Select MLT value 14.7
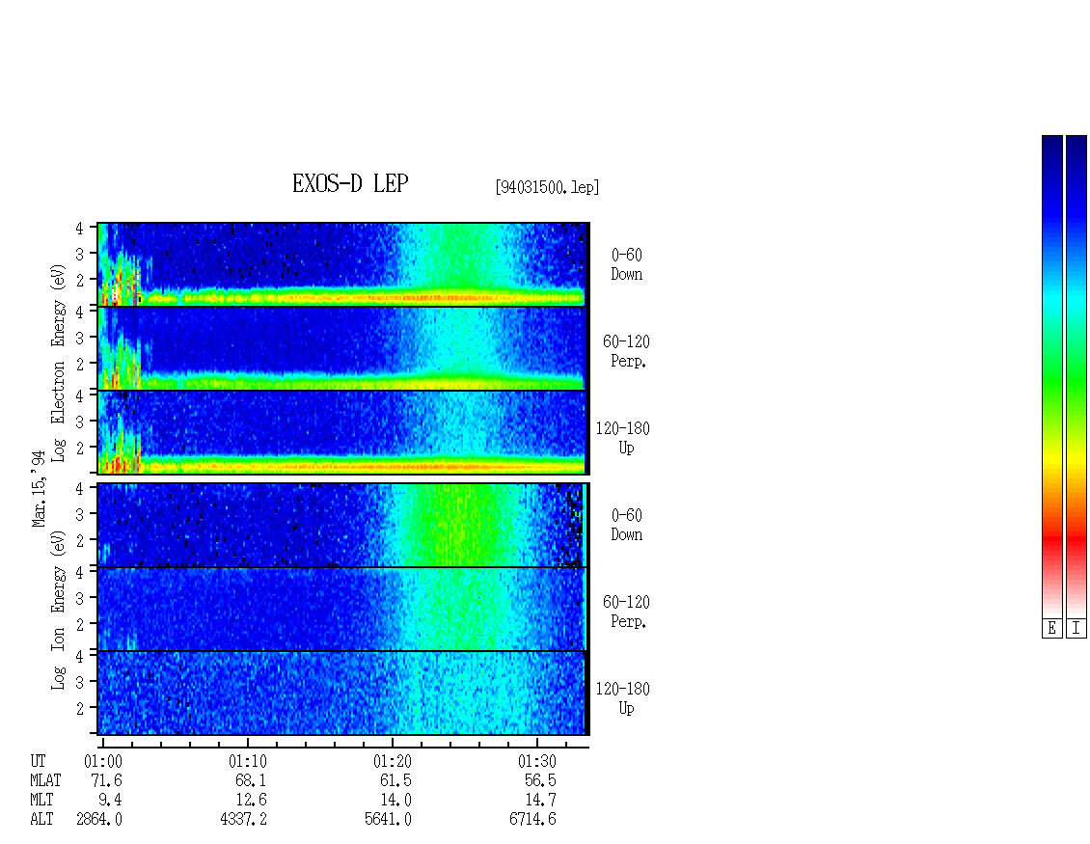1090x844 pixels. 540,801
